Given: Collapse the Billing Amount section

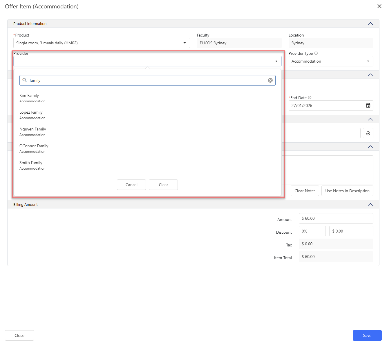Looking at the screenshot, I should tap(370, 205).
